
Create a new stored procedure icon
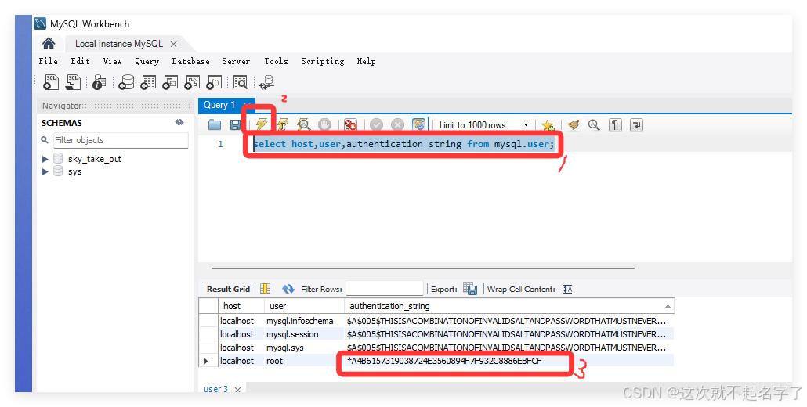193,82
